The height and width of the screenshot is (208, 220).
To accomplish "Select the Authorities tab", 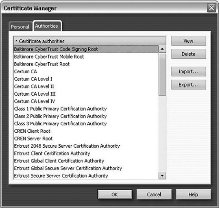I will (x=47, y=26).
